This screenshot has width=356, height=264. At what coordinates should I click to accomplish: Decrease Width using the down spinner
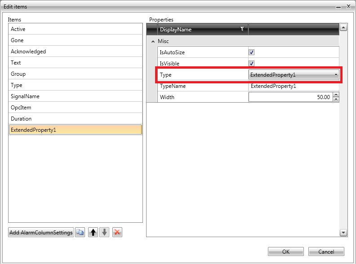click(336, 99)
